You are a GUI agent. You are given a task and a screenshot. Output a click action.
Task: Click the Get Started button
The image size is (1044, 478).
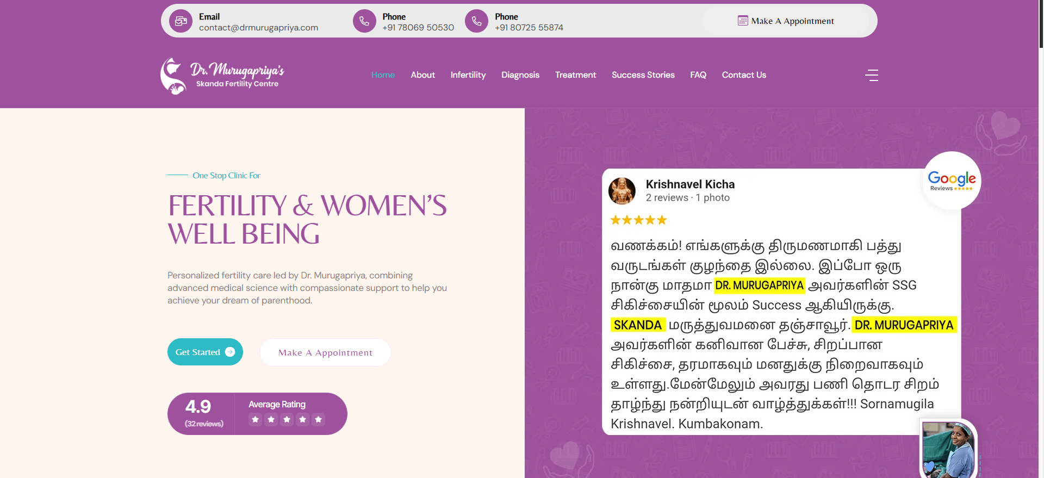(205, 352)
